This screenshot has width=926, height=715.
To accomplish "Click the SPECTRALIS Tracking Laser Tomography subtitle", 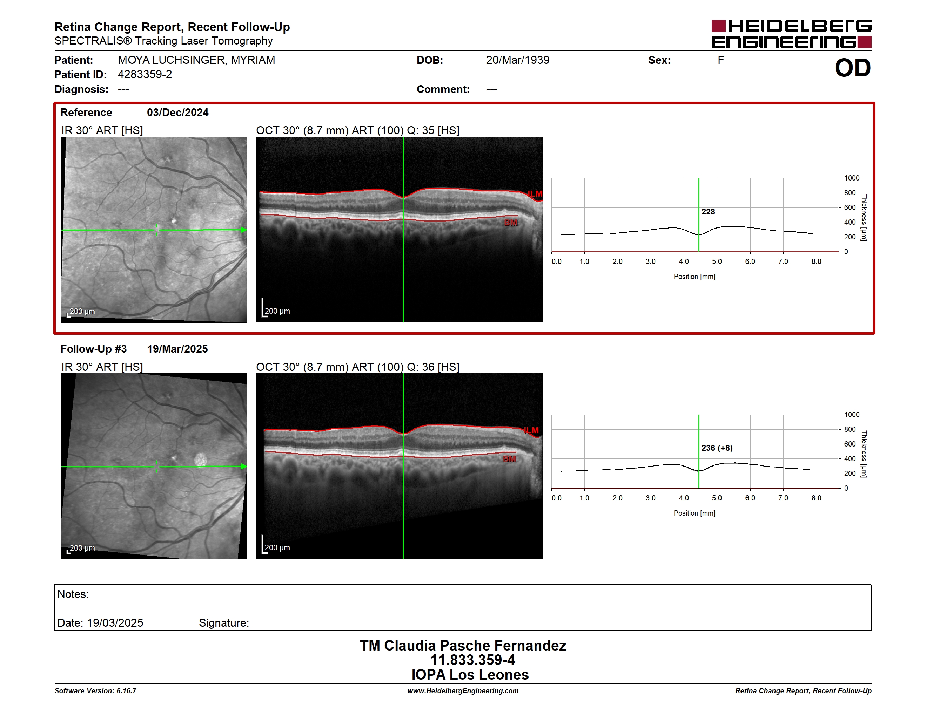I will coord(164,41).
